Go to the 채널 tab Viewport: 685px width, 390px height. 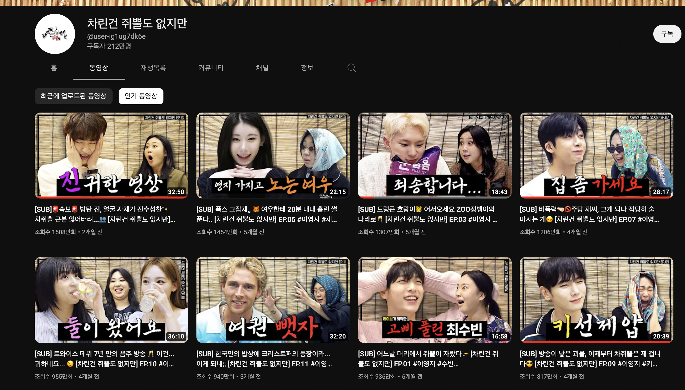tap(262, 68)
